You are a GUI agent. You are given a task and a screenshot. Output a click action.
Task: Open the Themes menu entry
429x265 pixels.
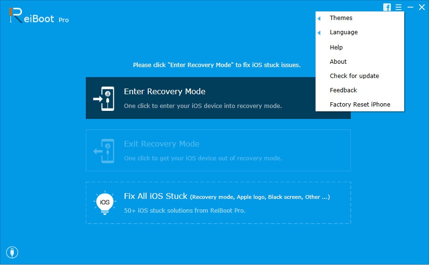(360, 18)
